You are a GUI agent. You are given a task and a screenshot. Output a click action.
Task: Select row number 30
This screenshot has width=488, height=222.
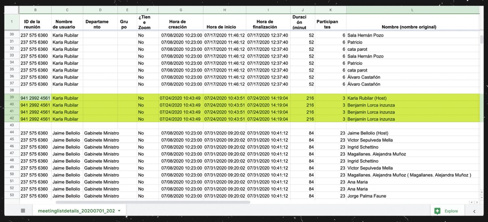tap(12, 35)
